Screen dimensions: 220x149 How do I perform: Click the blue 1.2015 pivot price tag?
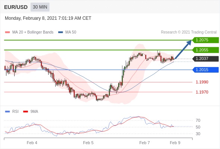click(205, 70)
